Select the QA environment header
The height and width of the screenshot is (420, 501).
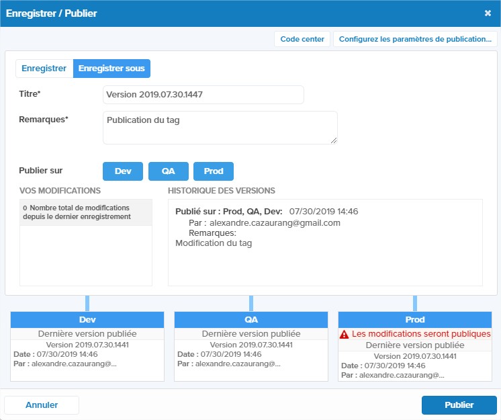pos(251,320)
